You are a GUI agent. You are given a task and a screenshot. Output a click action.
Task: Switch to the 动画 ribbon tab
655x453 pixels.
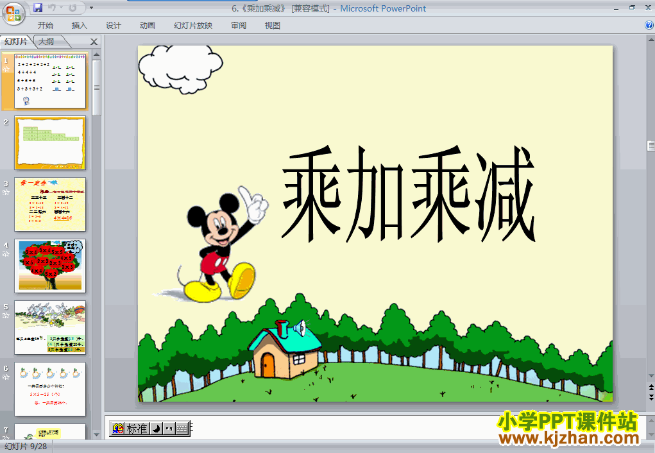[x=147, y=26]
